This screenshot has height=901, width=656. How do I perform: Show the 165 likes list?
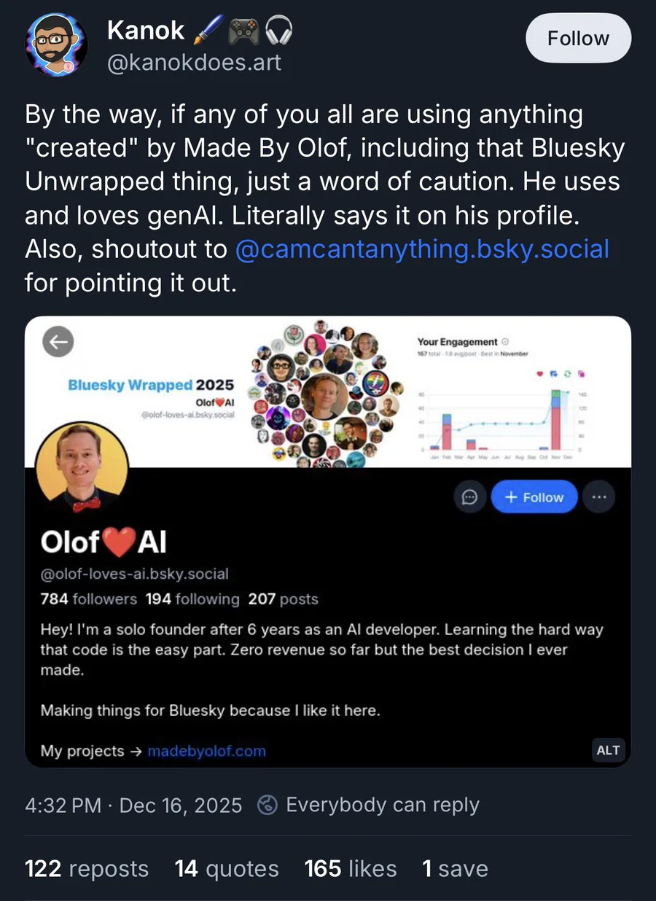coord(351,869)
